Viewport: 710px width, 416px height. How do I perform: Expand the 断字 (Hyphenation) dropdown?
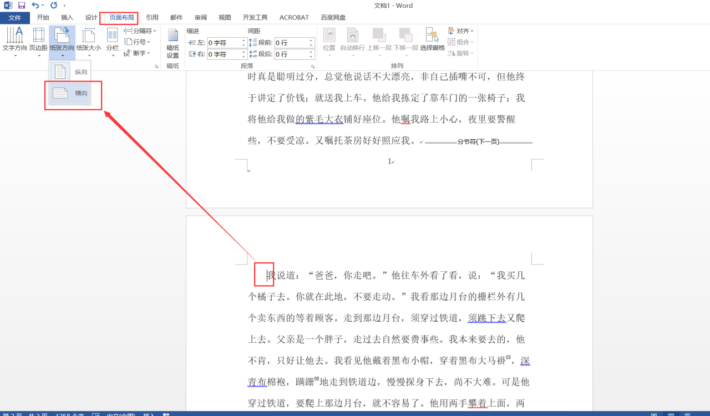click(x=138, y=53)
